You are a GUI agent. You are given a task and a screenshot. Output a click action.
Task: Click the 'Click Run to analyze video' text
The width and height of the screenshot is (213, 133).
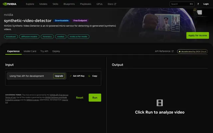[160, 112]
